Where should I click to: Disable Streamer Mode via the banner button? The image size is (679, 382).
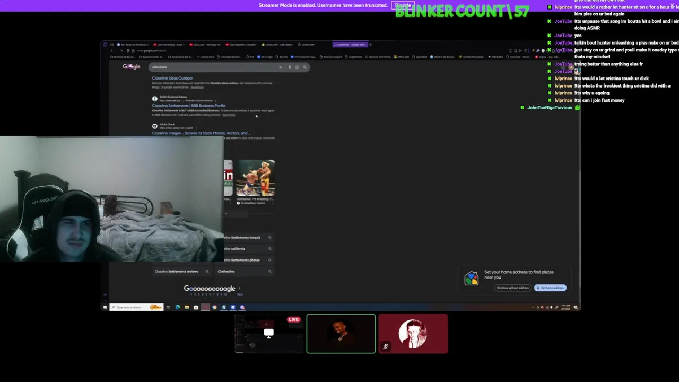coord(403,5)
